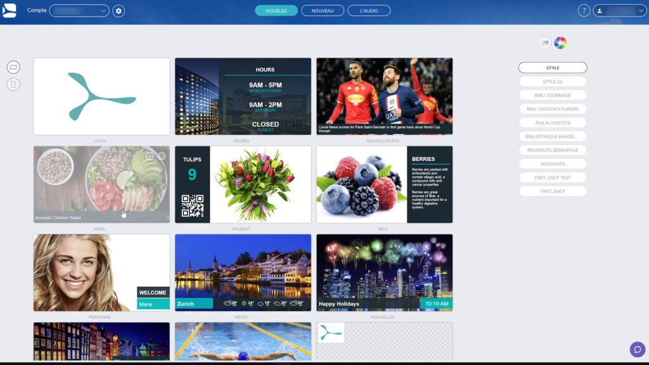The width and height of the screenshot is (649, 365).
Task: Open the Happy Holidays fireworks template
Action: [385, 272]
